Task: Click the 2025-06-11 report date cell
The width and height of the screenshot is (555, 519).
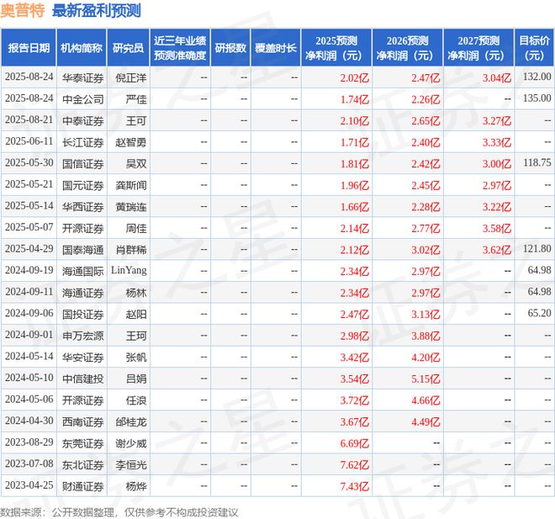Action: tap(29, 141)
